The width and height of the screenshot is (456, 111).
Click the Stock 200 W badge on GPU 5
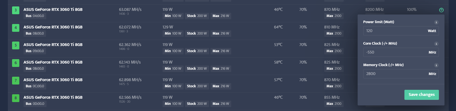click(x=197, y=51)
